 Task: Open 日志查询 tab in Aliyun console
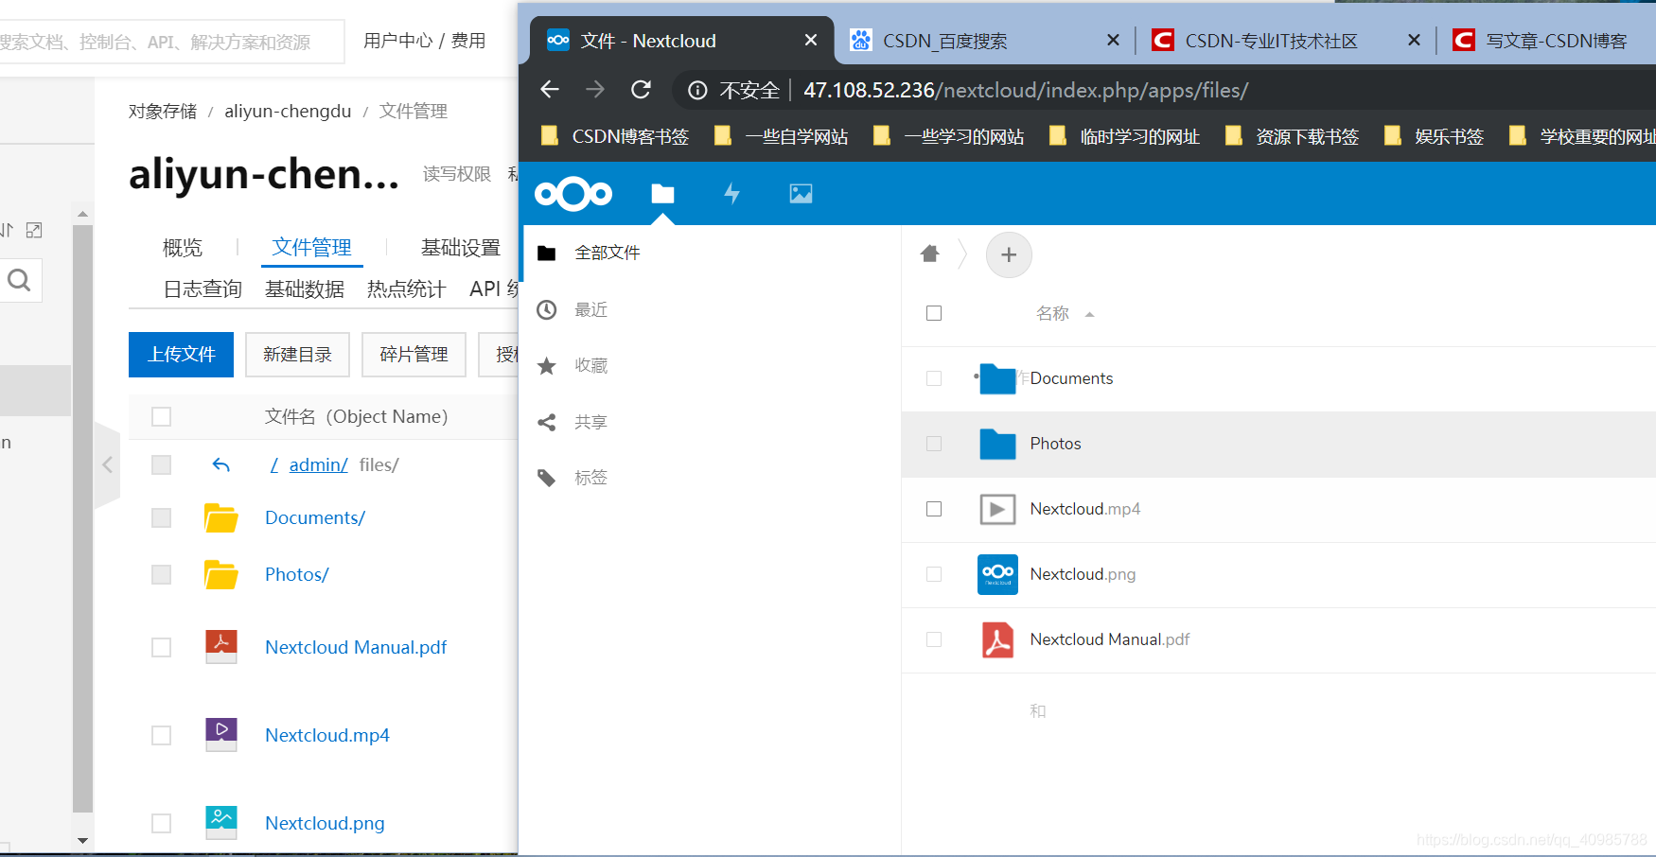203,289
